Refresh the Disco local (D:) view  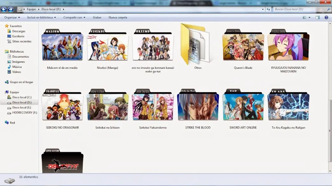pyautogui.click(x=268, y=9)
